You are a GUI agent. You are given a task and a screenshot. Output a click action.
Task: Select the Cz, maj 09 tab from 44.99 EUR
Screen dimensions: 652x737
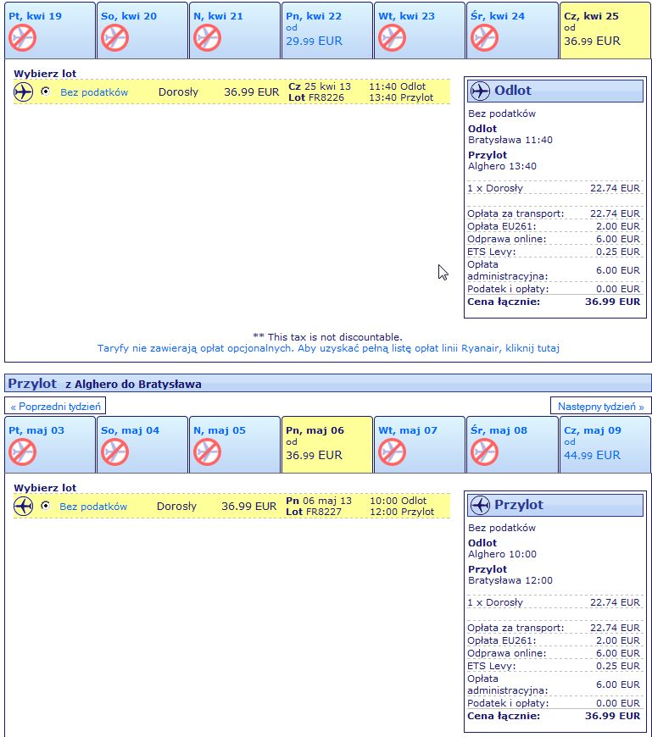(x=605, y=445)
